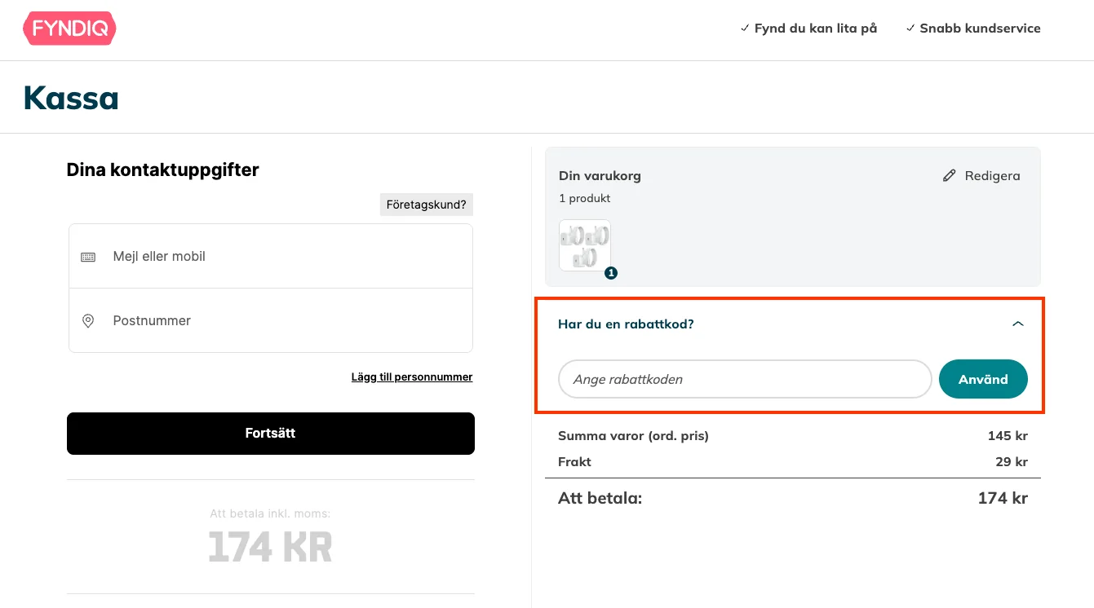Viewport: 1094px width, 608px height.
Task: Click the shopping hooks product thumbnail
Action: click(x=584, y=245)
